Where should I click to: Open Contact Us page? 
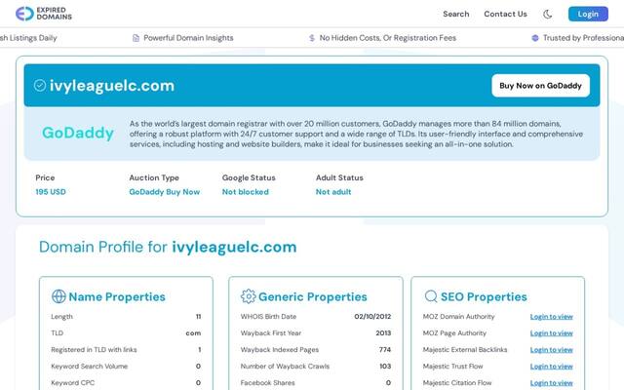[505, 14]
